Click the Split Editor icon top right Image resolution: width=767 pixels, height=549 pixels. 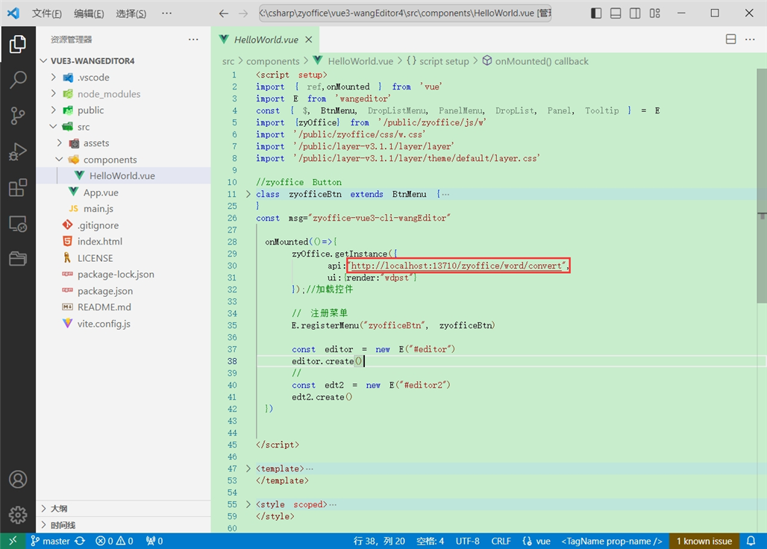[x=730, y=39]
